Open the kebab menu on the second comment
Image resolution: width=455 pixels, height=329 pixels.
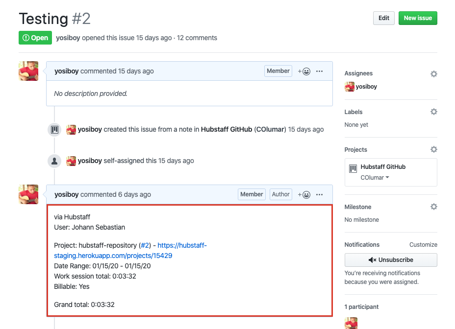coord(319,194)
